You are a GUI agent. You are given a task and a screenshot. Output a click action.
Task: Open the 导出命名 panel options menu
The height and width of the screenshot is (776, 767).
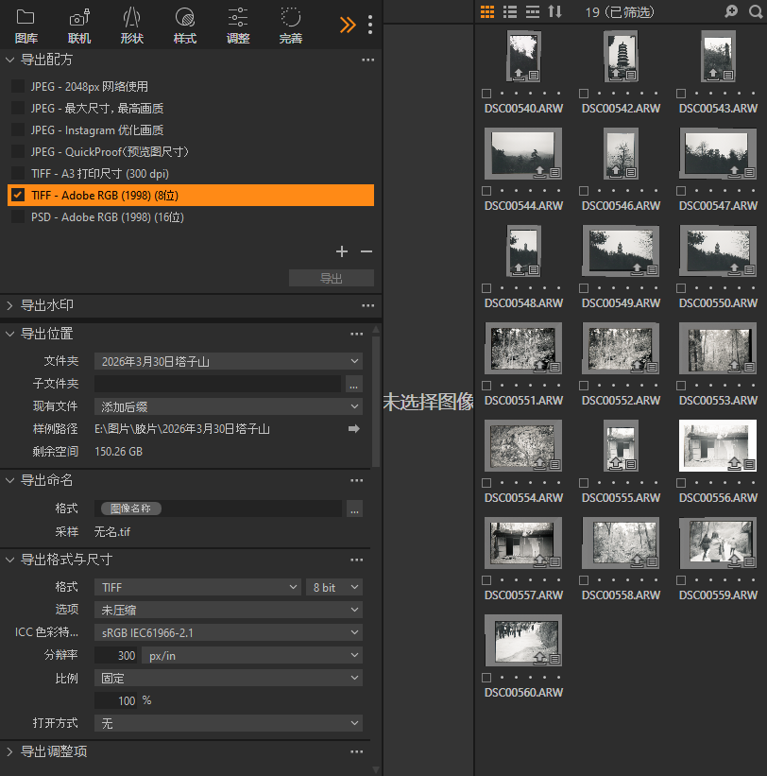click(x=356, y=479)
